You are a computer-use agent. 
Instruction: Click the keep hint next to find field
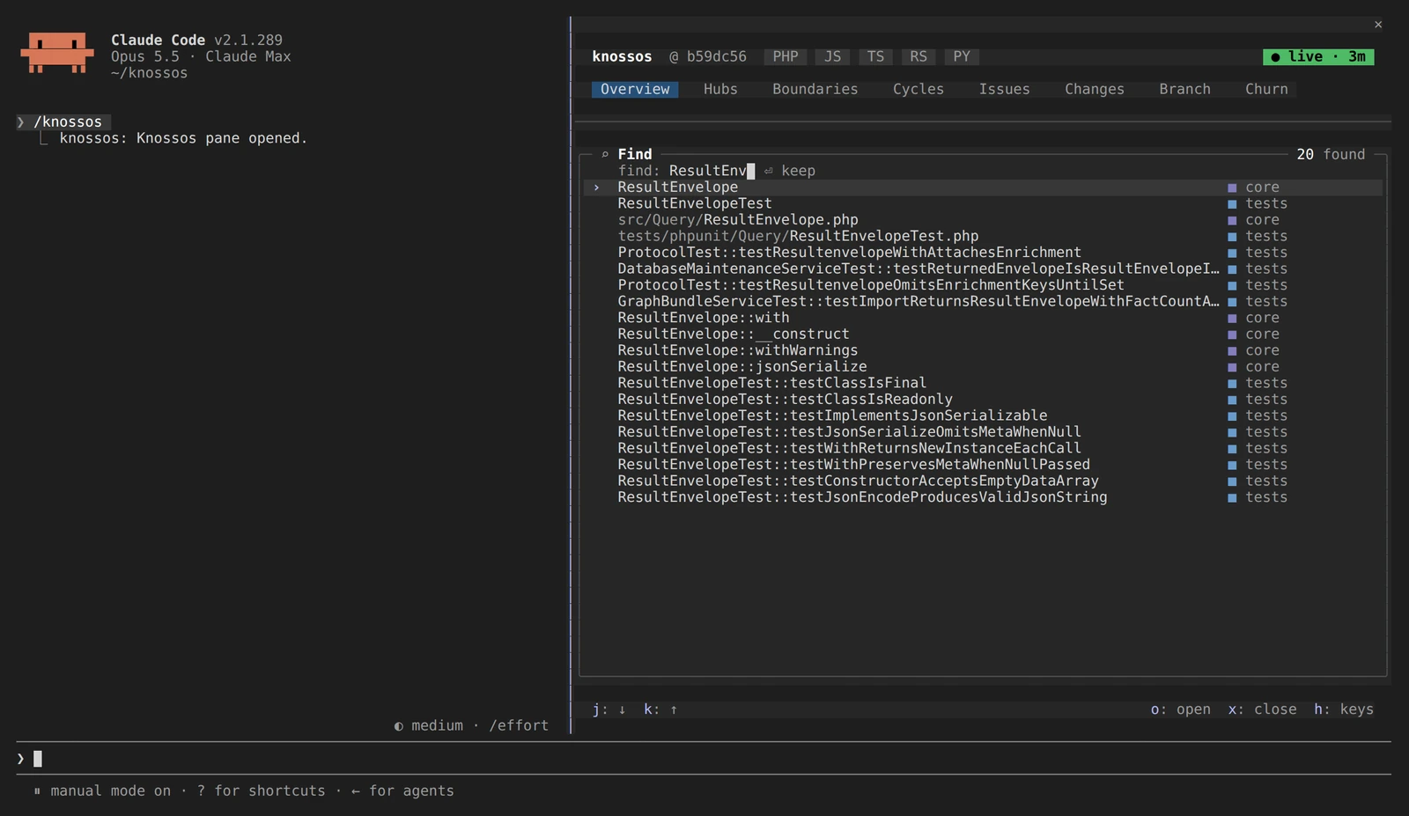point(789,171)
